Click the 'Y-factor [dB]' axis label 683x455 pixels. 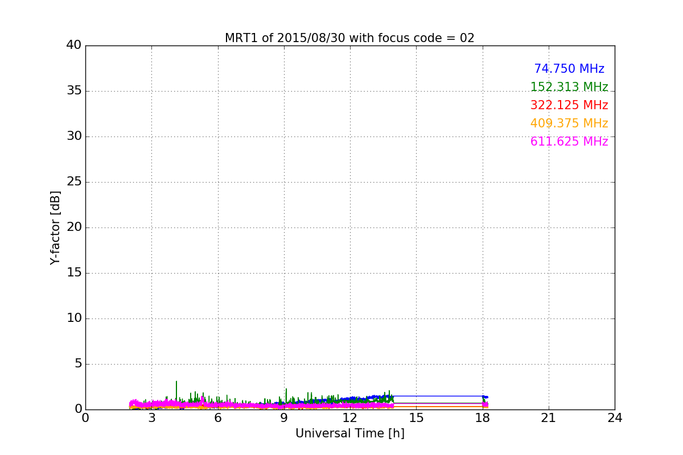(x=55, y=227)
